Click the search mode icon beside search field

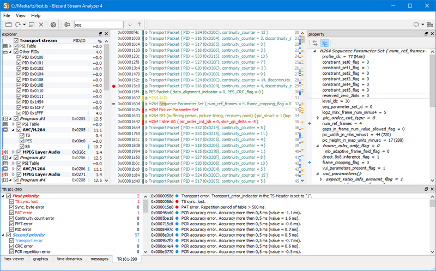67,25
